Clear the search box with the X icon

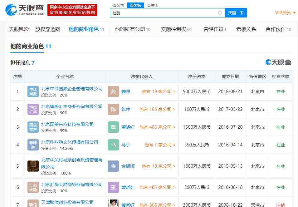220,13
